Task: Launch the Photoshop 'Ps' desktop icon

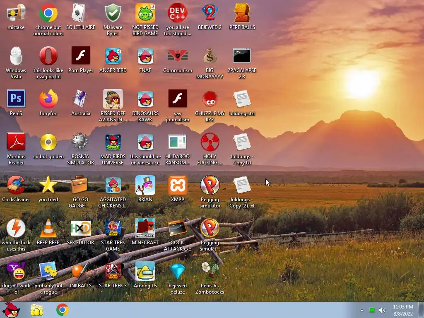Action: 16,99
